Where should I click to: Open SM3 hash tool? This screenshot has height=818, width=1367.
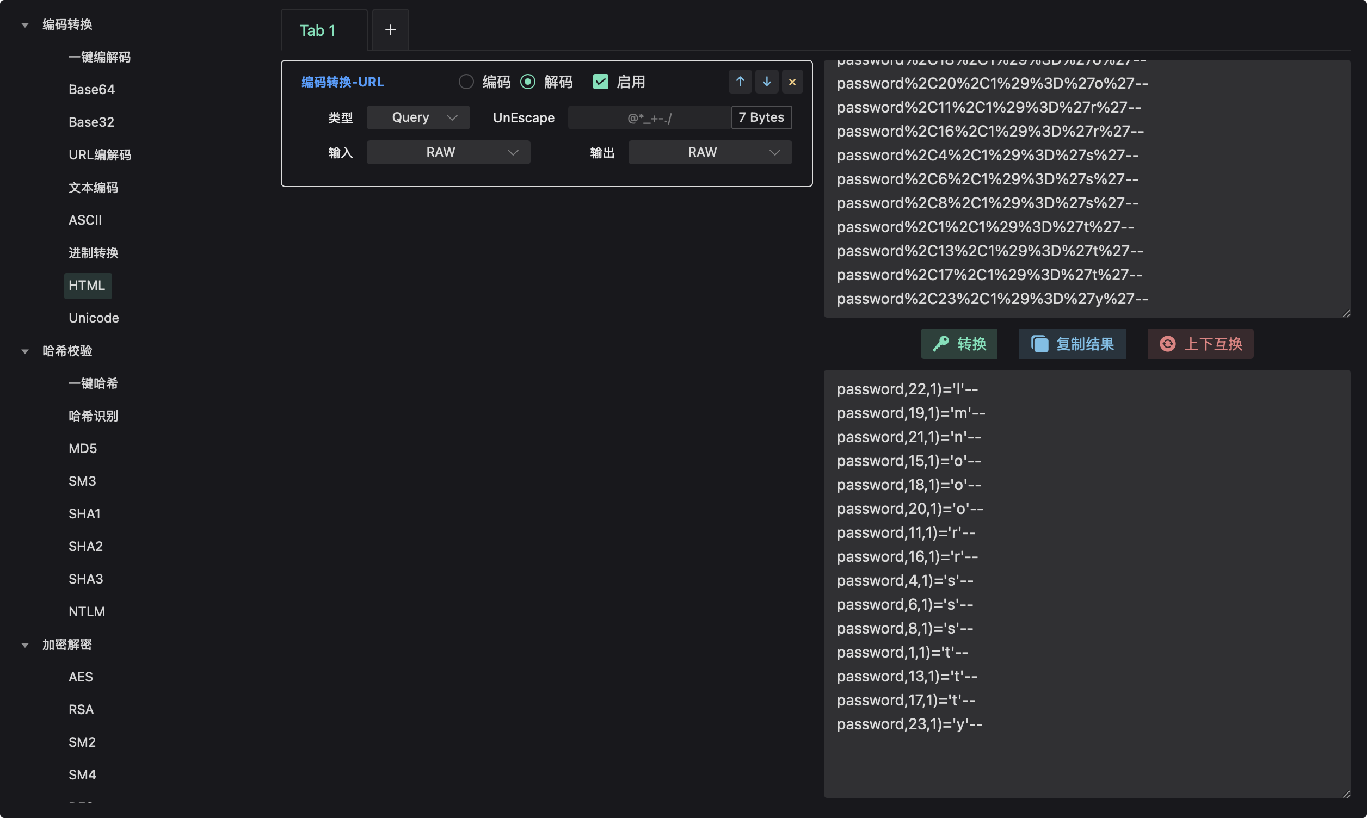(x=82, y=481)
